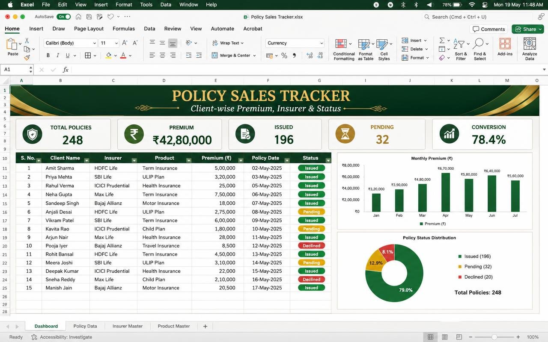
Task: Toggle Align Left text alignment
Action: pos(152,56)
